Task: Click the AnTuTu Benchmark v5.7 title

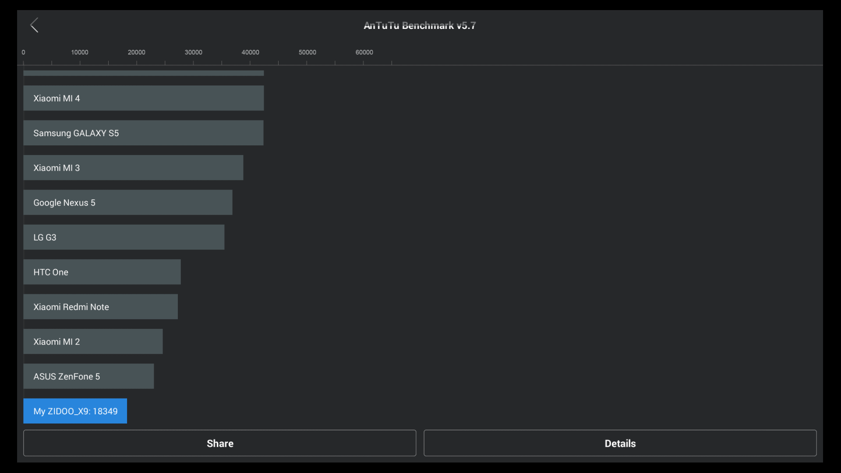Action: coord(420,25)
